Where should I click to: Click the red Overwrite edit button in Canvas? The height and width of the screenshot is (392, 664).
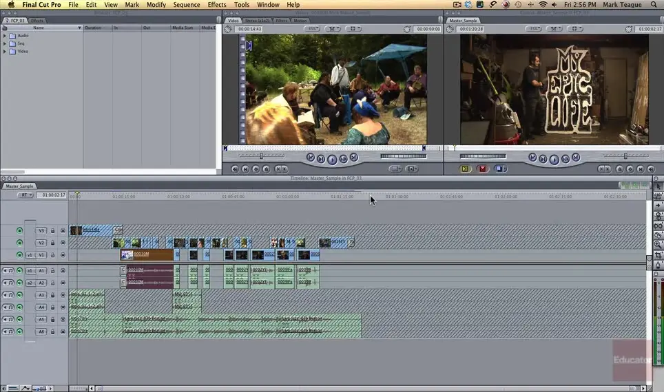point(482,168)
